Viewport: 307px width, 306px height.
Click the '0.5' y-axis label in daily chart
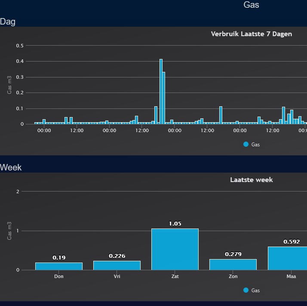(20, 46)
